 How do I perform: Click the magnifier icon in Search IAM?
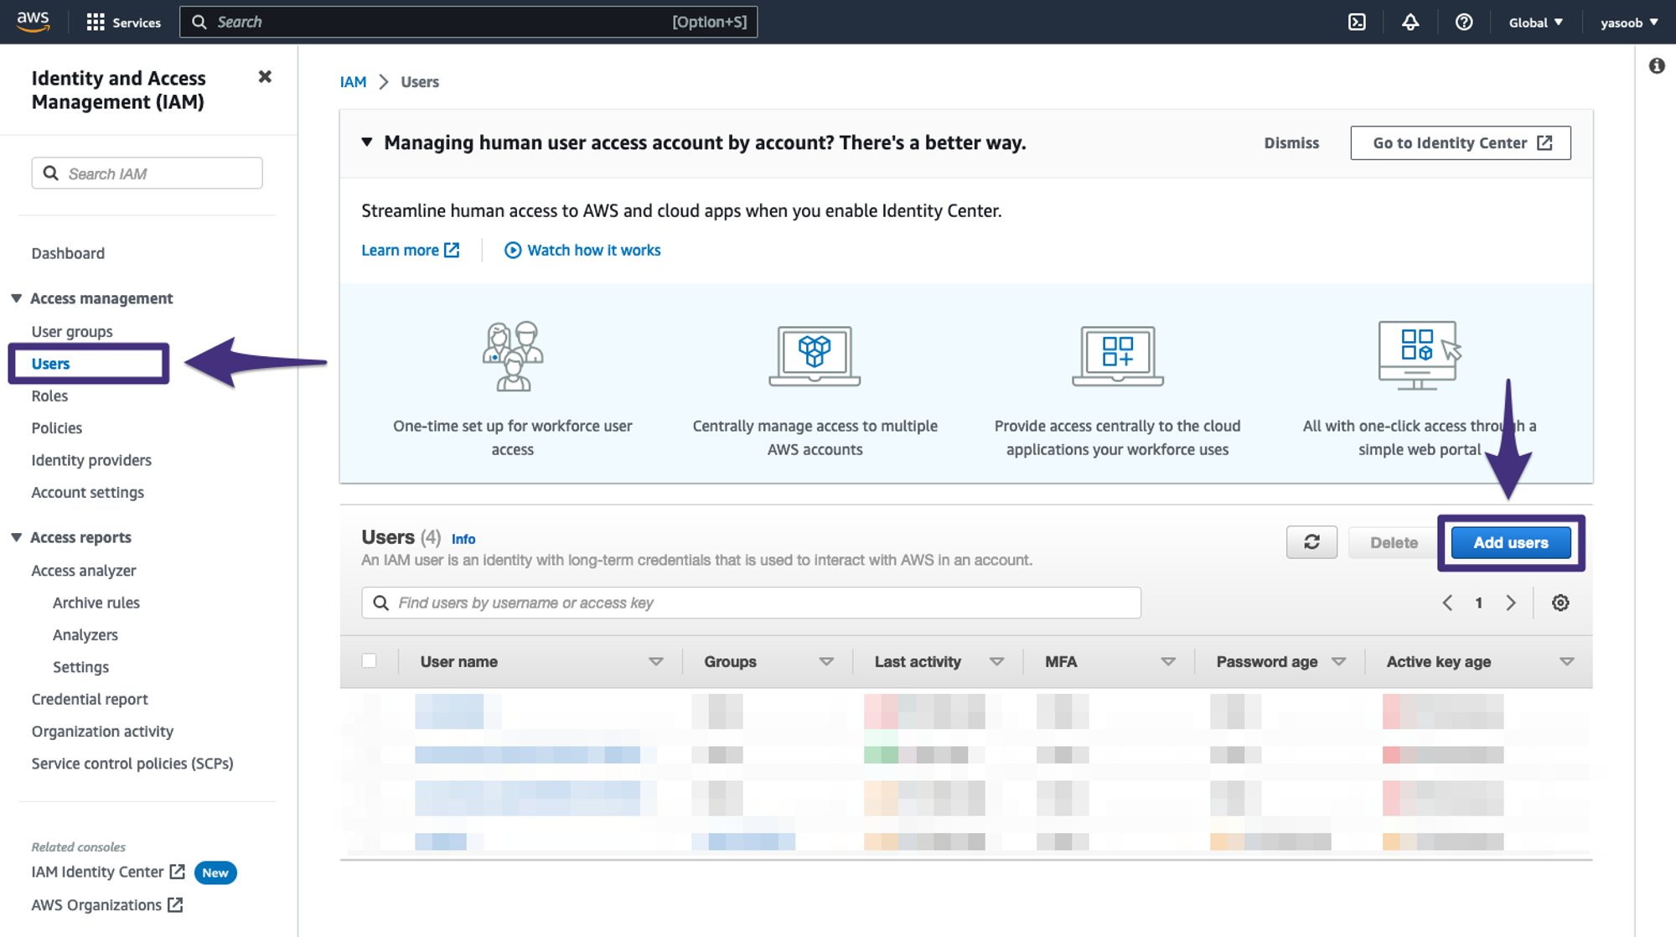[51, 173]
